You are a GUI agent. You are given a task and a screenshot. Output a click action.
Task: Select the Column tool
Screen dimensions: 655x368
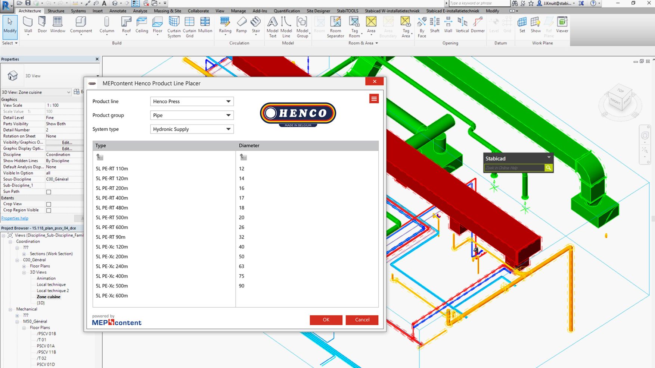[107, 25]
